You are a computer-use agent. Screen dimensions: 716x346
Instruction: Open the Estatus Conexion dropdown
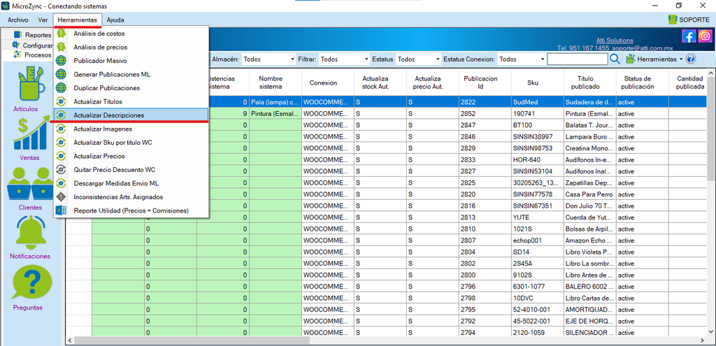522,59
